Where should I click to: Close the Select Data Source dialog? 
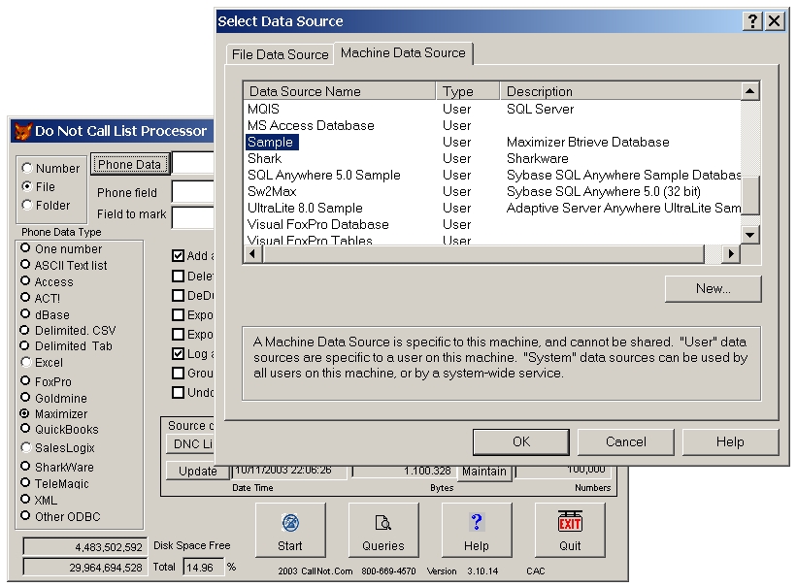(x=774, y=21)
